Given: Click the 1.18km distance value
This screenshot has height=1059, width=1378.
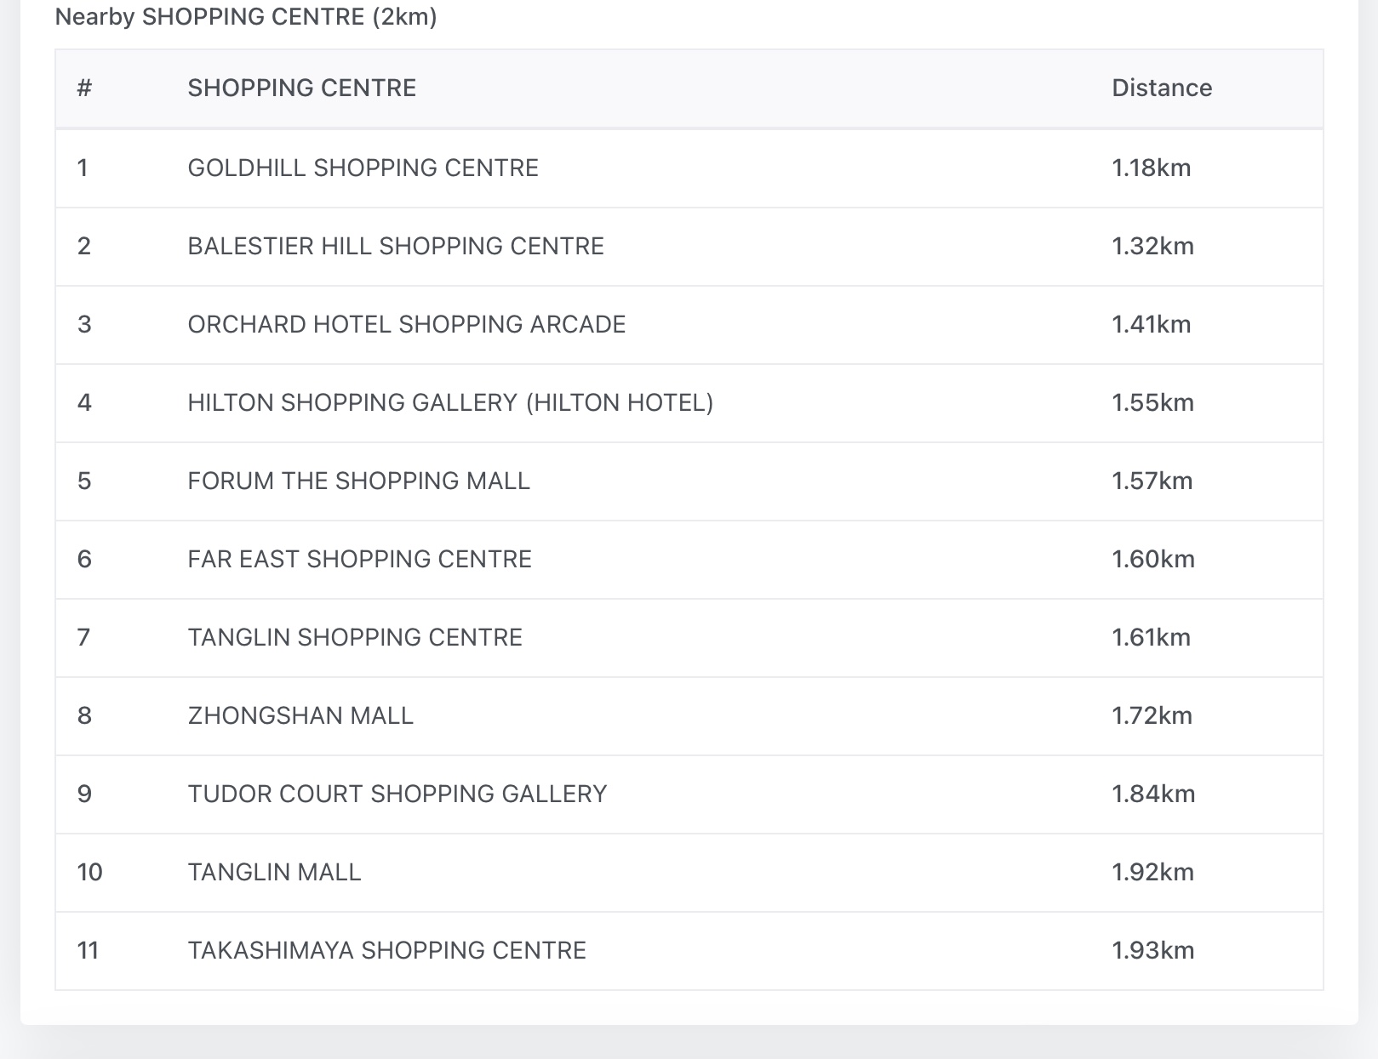Looking at the screenshot, I should coord(1151,168).
